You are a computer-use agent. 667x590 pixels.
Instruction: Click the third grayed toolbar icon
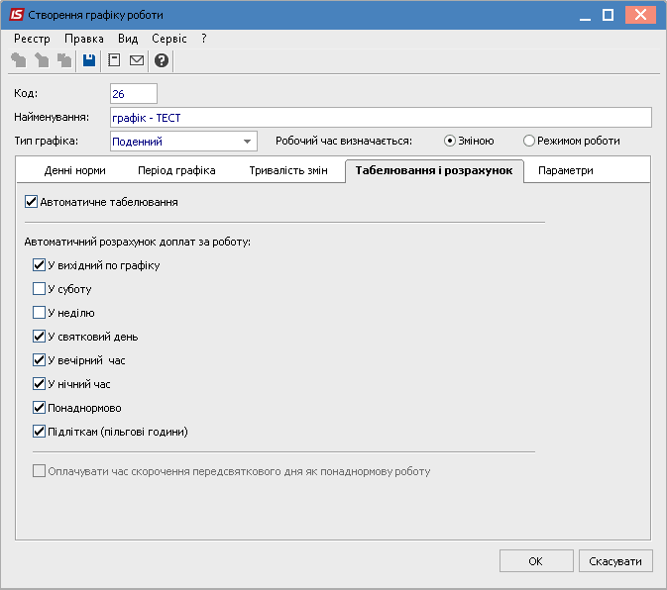(64, 60)
